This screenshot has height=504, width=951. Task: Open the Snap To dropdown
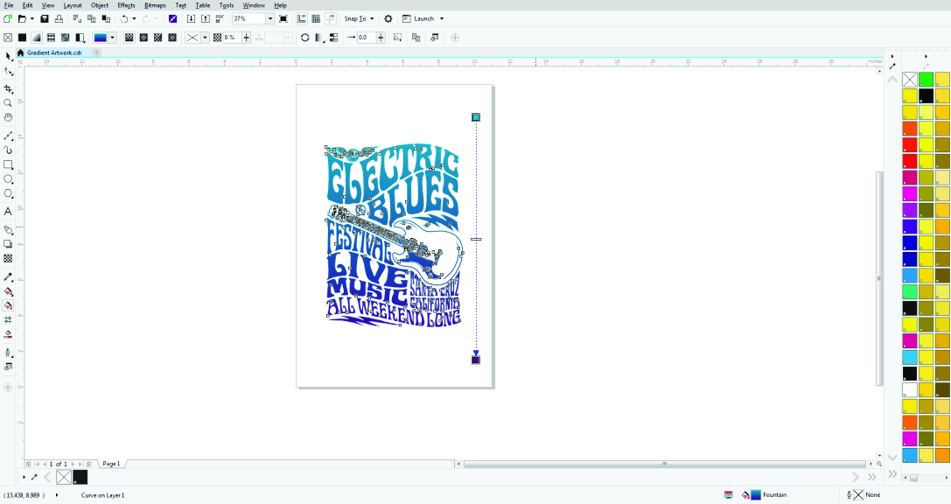(x=359, y=18)
